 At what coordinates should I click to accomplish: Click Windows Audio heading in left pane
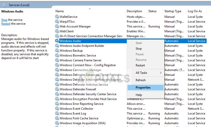pos(12,11)
